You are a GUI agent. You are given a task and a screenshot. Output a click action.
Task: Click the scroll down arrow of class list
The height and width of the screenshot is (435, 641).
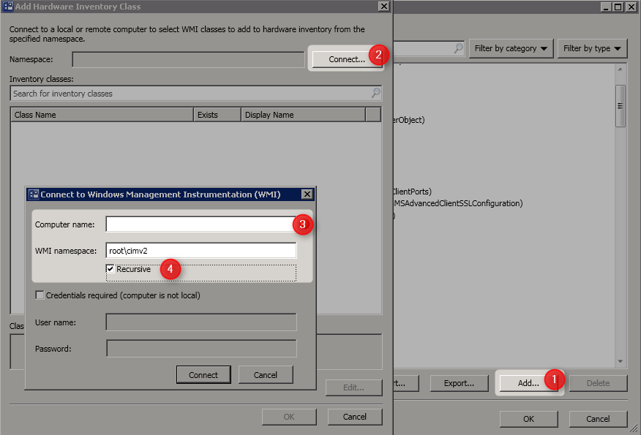(621, 361)
